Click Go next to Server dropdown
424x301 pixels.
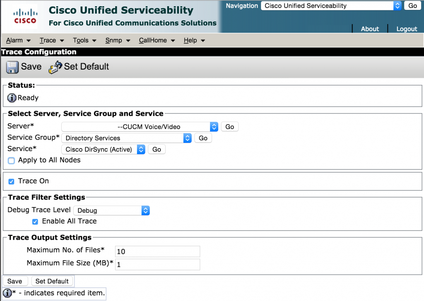[x=230, y=127]
